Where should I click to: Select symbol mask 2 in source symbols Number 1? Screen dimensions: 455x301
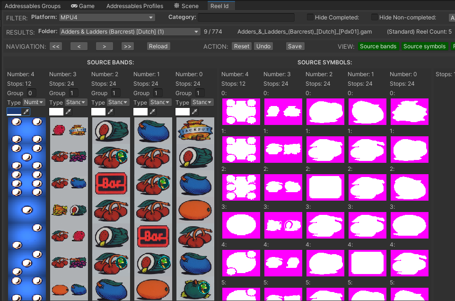(x=367, y=187)
